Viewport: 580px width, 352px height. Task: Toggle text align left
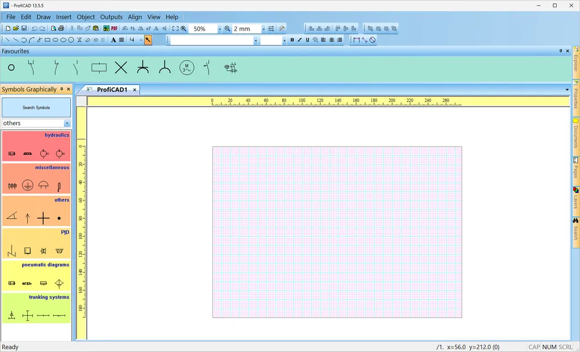tap(323, 40)
